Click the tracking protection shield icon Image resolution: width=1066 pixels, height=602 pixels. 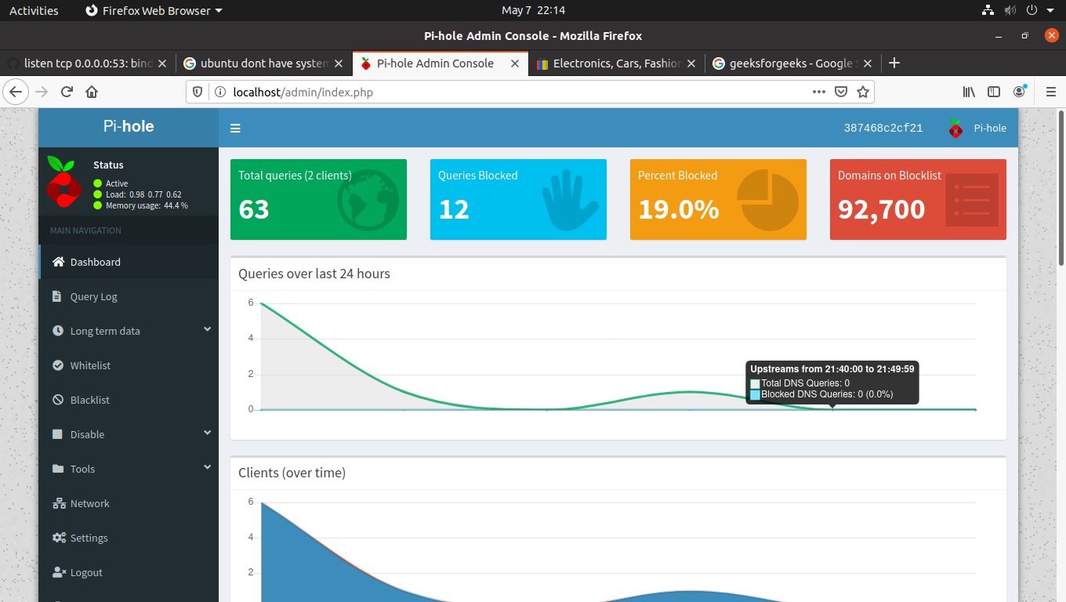pos(198,92)
